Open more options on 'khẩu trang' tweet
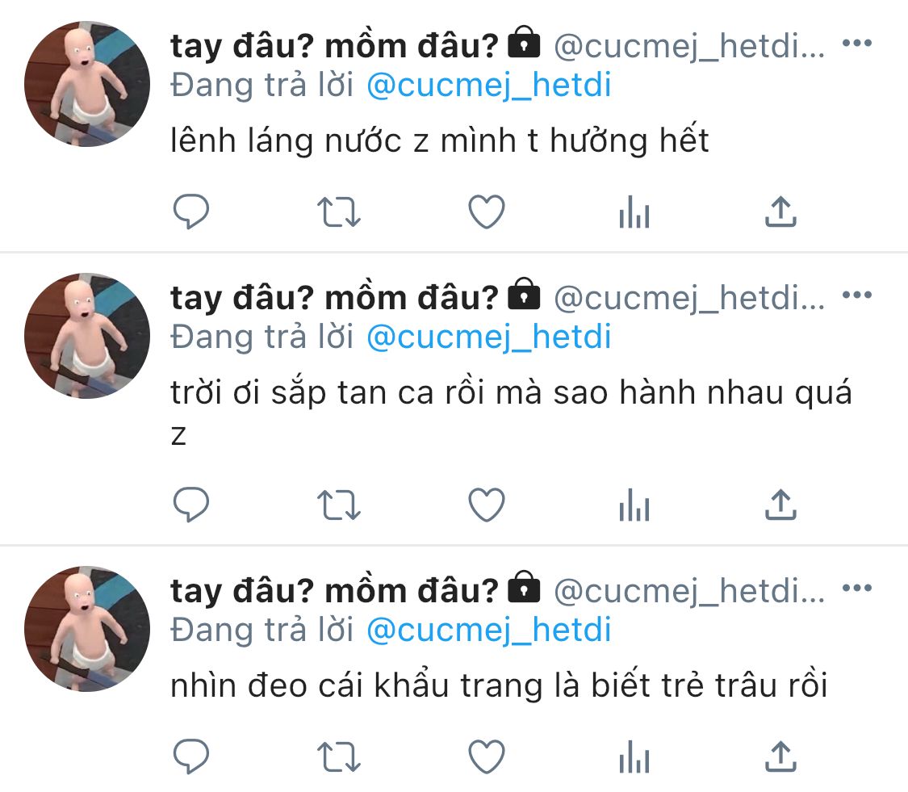The height and width of the screenshot is (792, 908). point(856,590)
